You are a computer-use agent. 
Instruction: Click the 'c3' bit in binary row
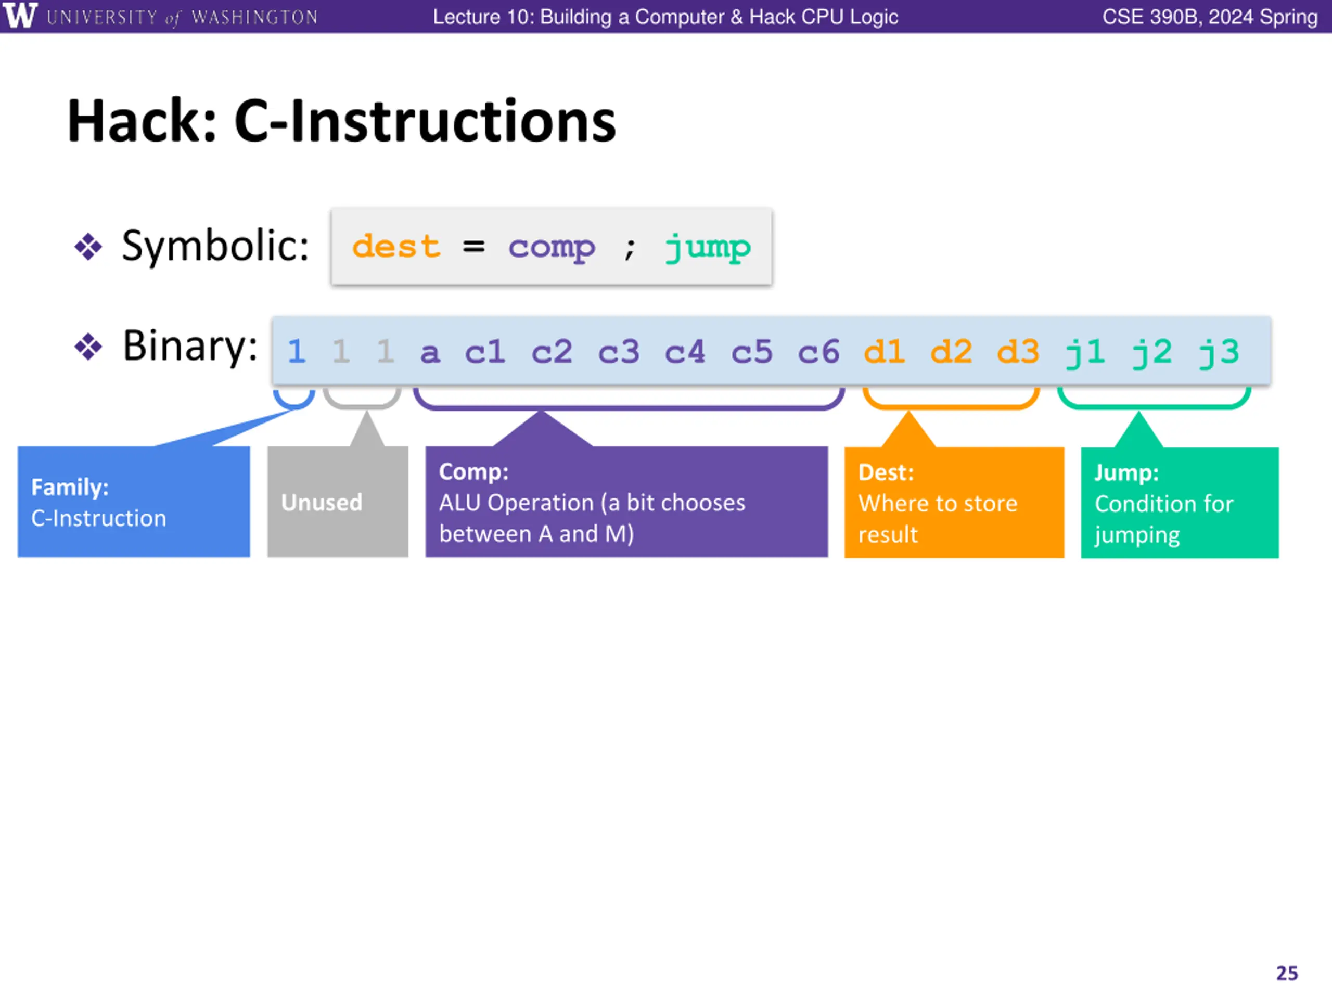[x=619, y=352]
